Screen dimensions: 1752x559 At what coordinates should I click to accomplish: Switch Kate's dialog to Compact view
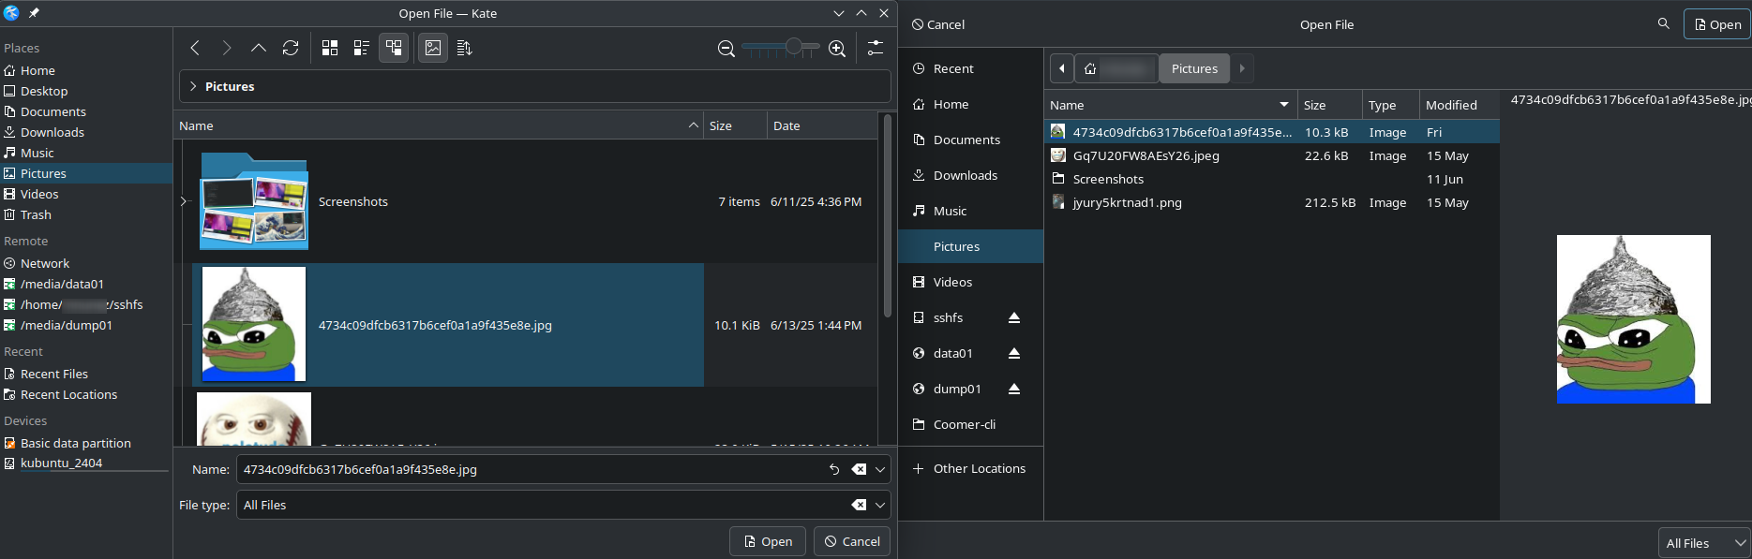pos(362,48)
